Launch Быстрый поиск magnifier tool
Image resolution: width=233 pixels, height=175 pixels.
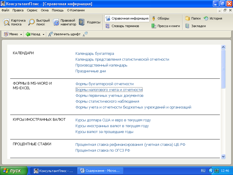pyautogui.click(x=39, y=22)
